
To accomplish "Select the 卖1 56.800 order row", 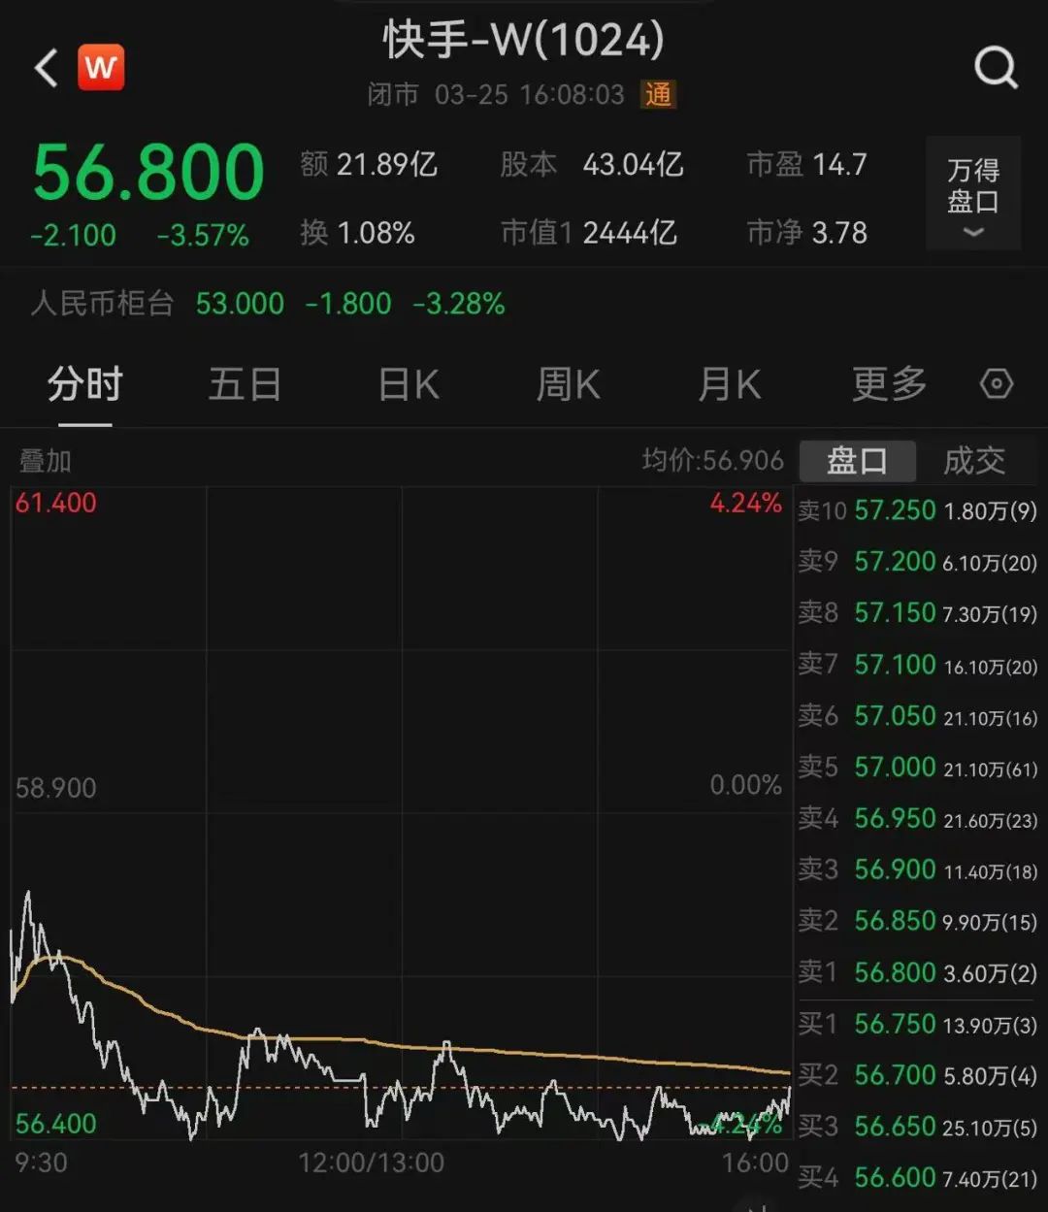I will (x=918, y=972).
